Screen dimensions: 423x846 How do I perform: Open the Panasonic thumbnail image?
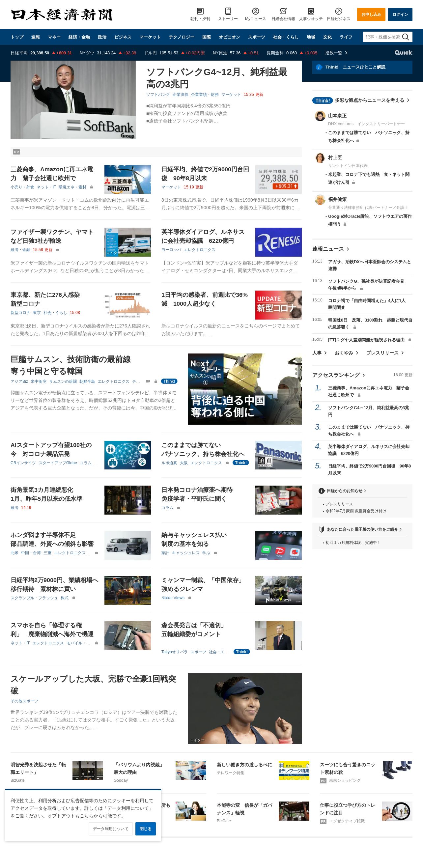point(278,455)
